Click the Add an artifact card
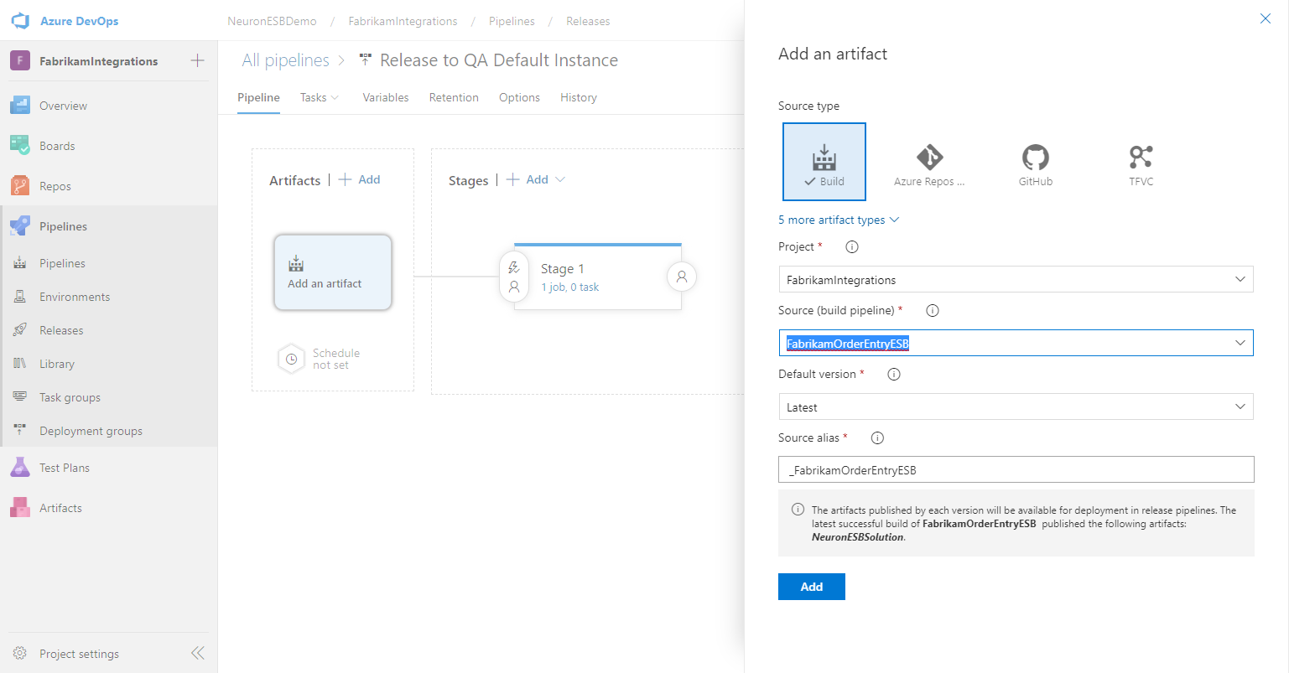Image resolution: width=1289 pixels, height=673 pixels. tap(333, 272)
